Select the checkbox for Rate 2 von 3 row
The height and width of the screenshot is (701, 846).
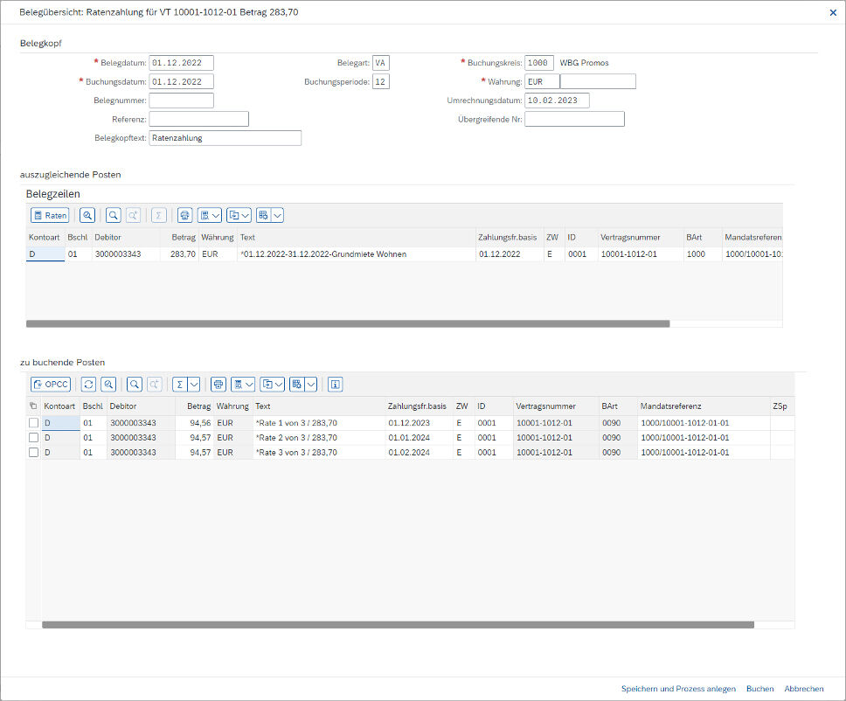34,438
